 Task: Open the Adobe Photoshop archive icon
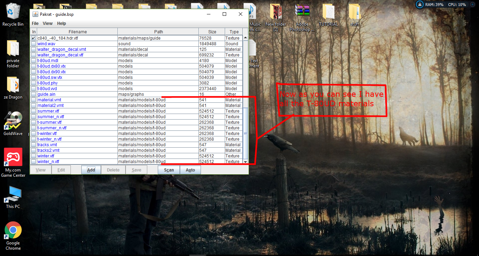pyautogui.click(x=302, y=17)
